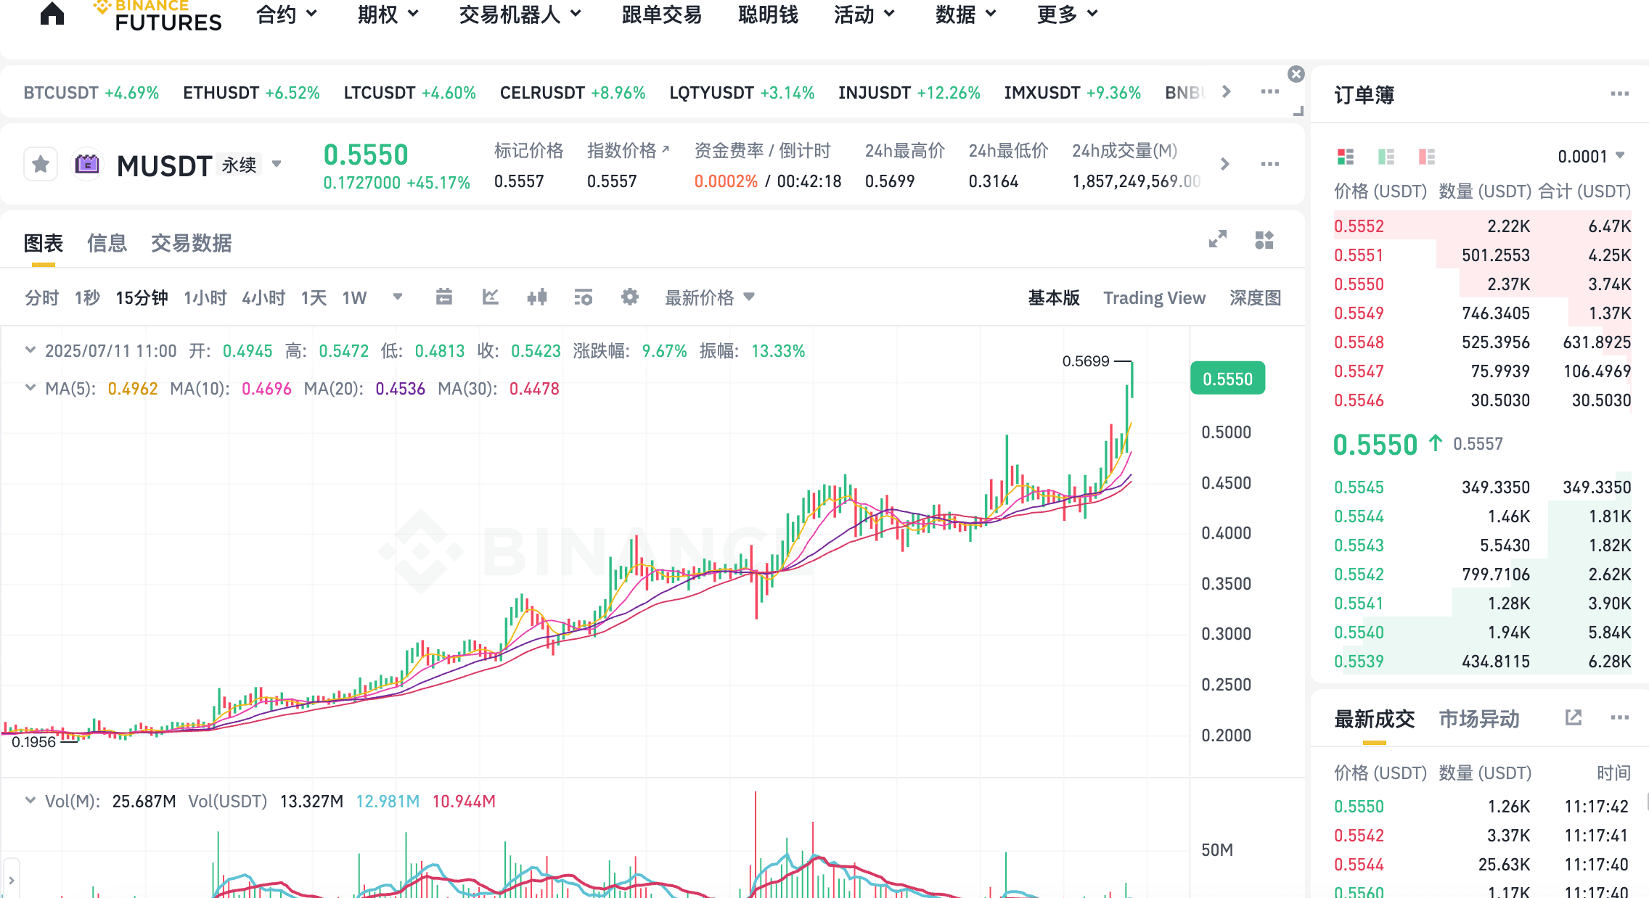Expand chart to fullscreen
This screenshot has height=898, width=1649.
(1217, 239)
